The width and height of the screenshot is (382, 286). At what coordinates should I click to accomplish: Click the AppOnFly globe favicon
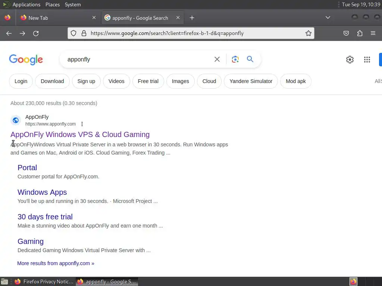16,120
